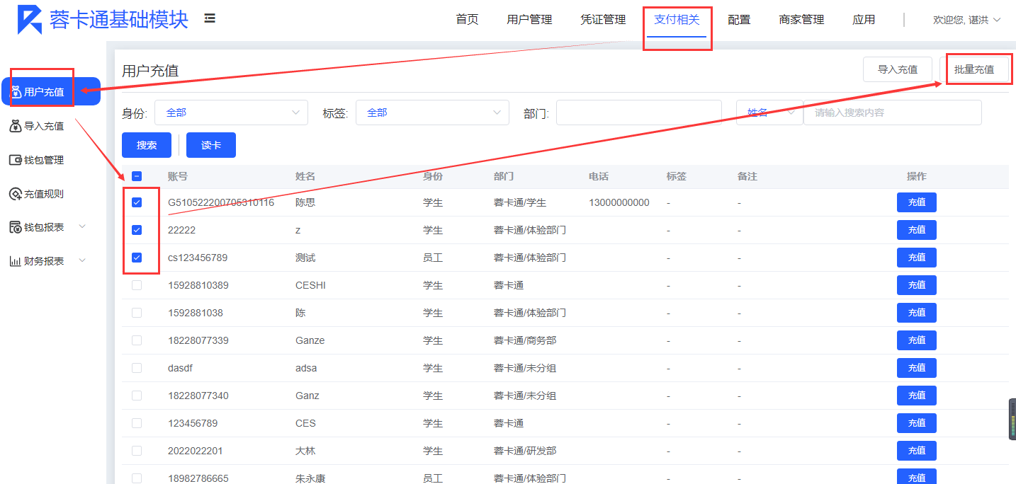Open the 标签 filter dropdown
1016x484 pixels.
pyautogui.click(x=432, y=113)
